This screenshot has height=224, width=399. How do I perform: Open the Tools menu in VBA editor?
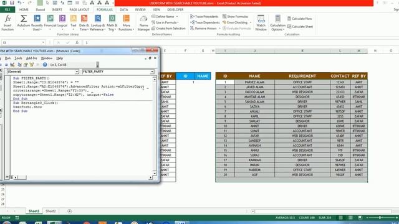pyautogui.click(x=18, y=58)
